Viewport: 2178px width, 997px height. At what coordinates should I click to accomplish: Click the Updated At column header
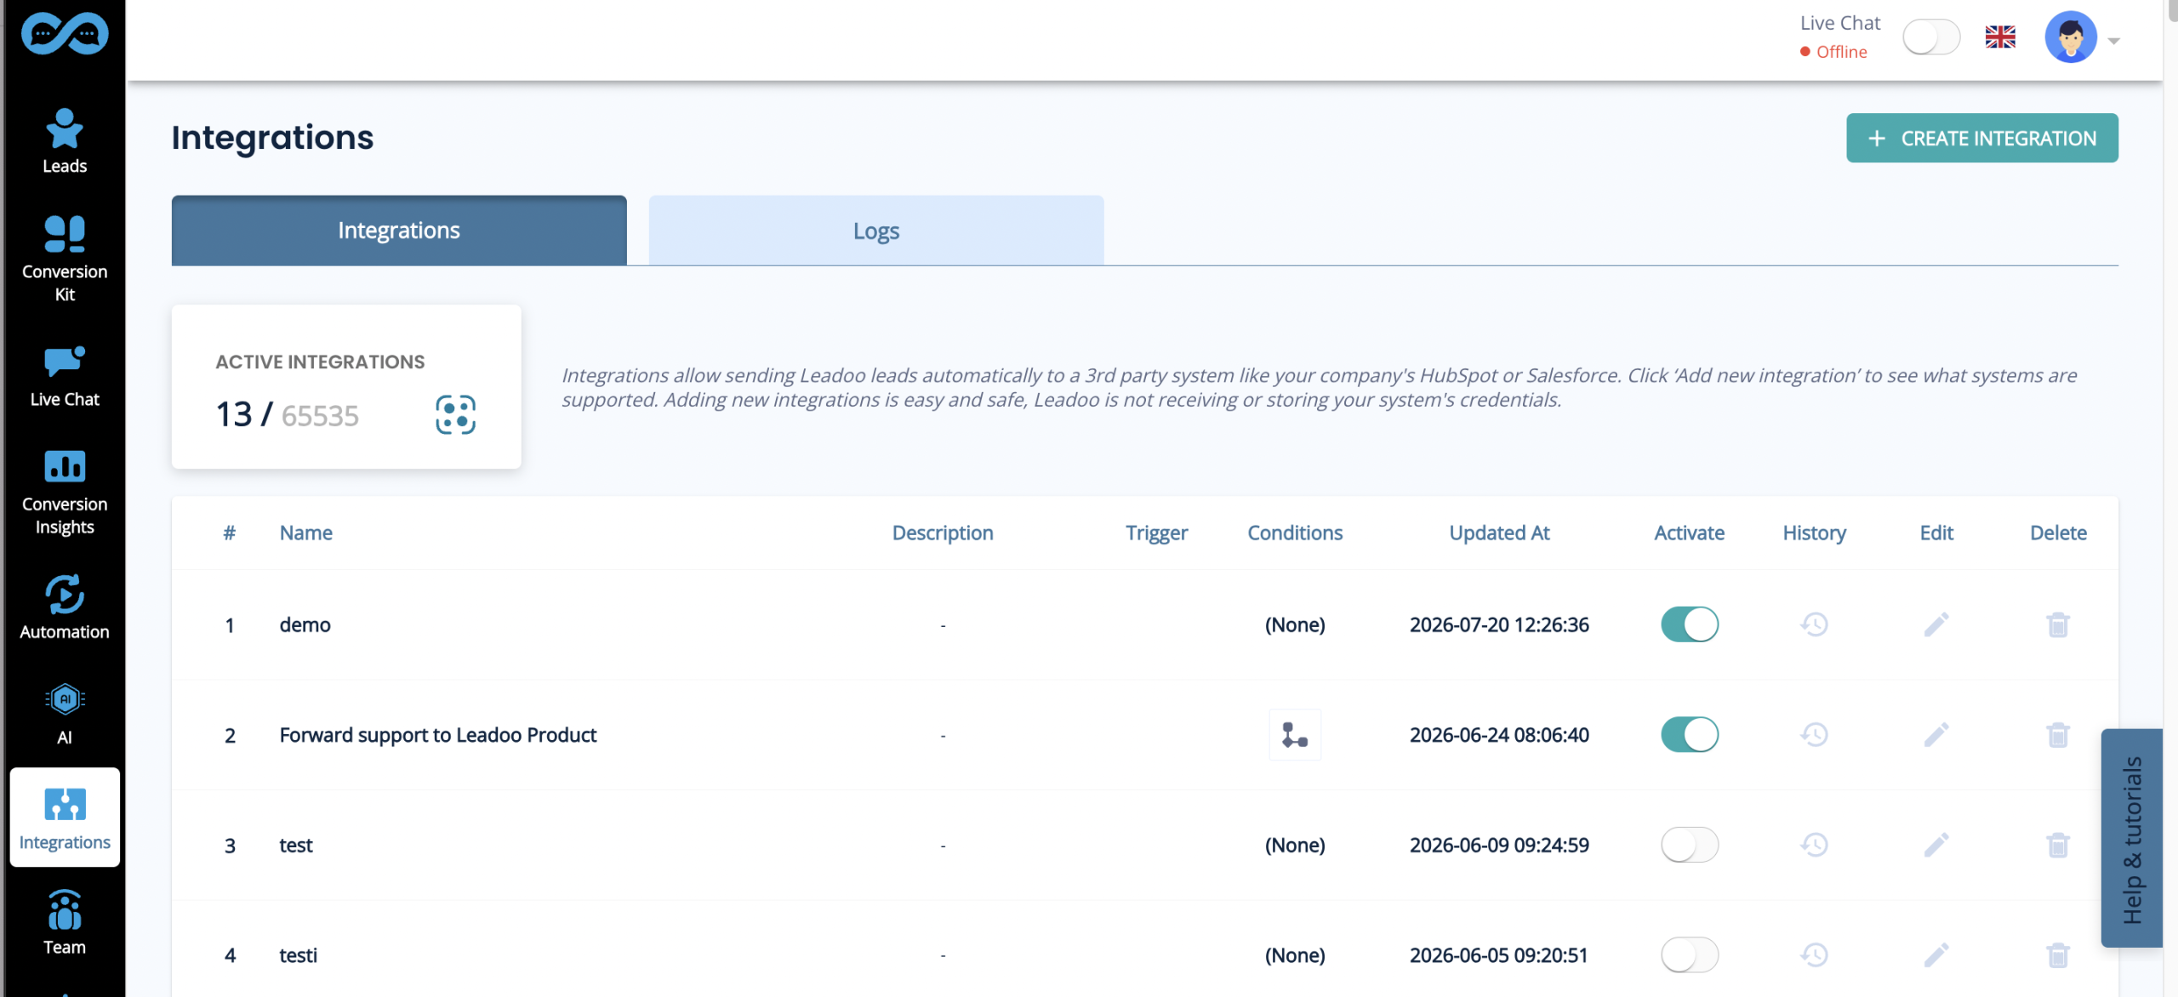tap(1499, 533)
